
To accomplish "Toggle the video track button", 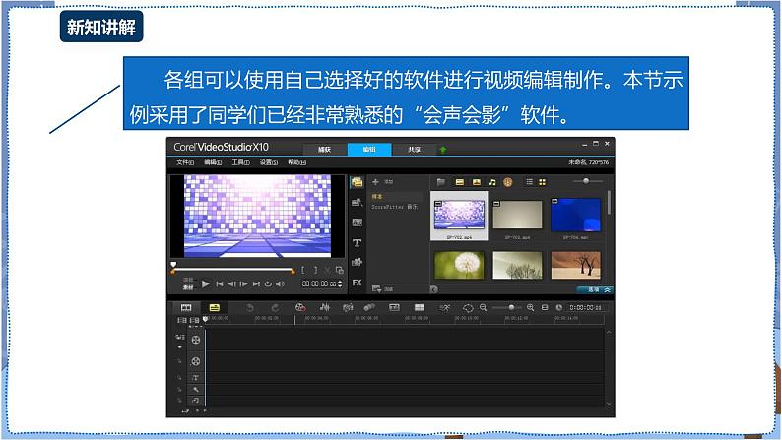I will [195, 340].
